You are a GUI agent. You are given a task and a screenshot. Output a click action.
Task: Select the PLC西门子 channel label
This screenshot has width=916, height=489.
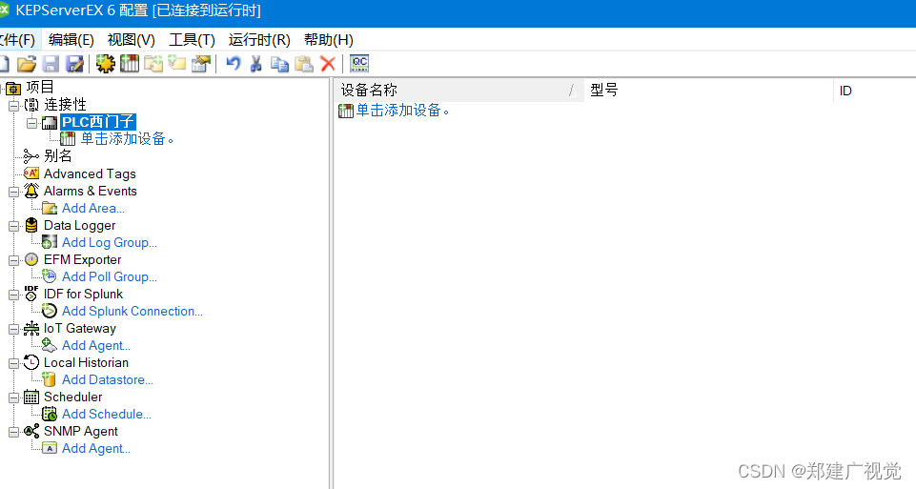click(98, 122)
